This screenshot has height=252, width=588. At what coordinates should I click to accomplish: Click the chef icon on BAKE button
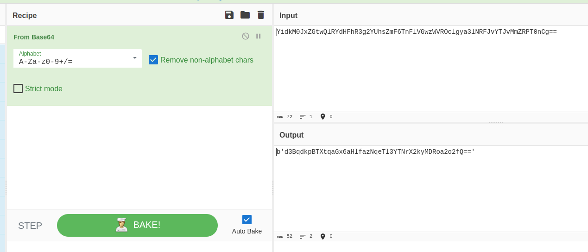click(x=122, y=225)
